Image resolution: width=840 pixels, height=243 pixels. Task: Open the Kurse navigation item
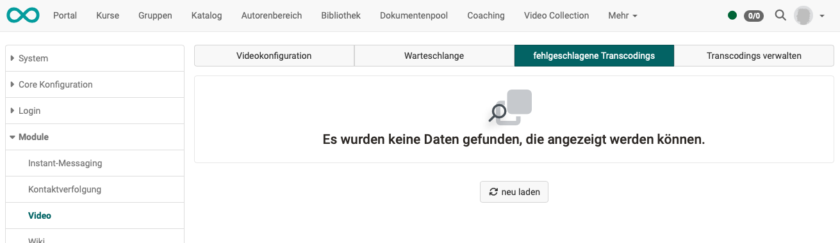[x=108, y=15]
